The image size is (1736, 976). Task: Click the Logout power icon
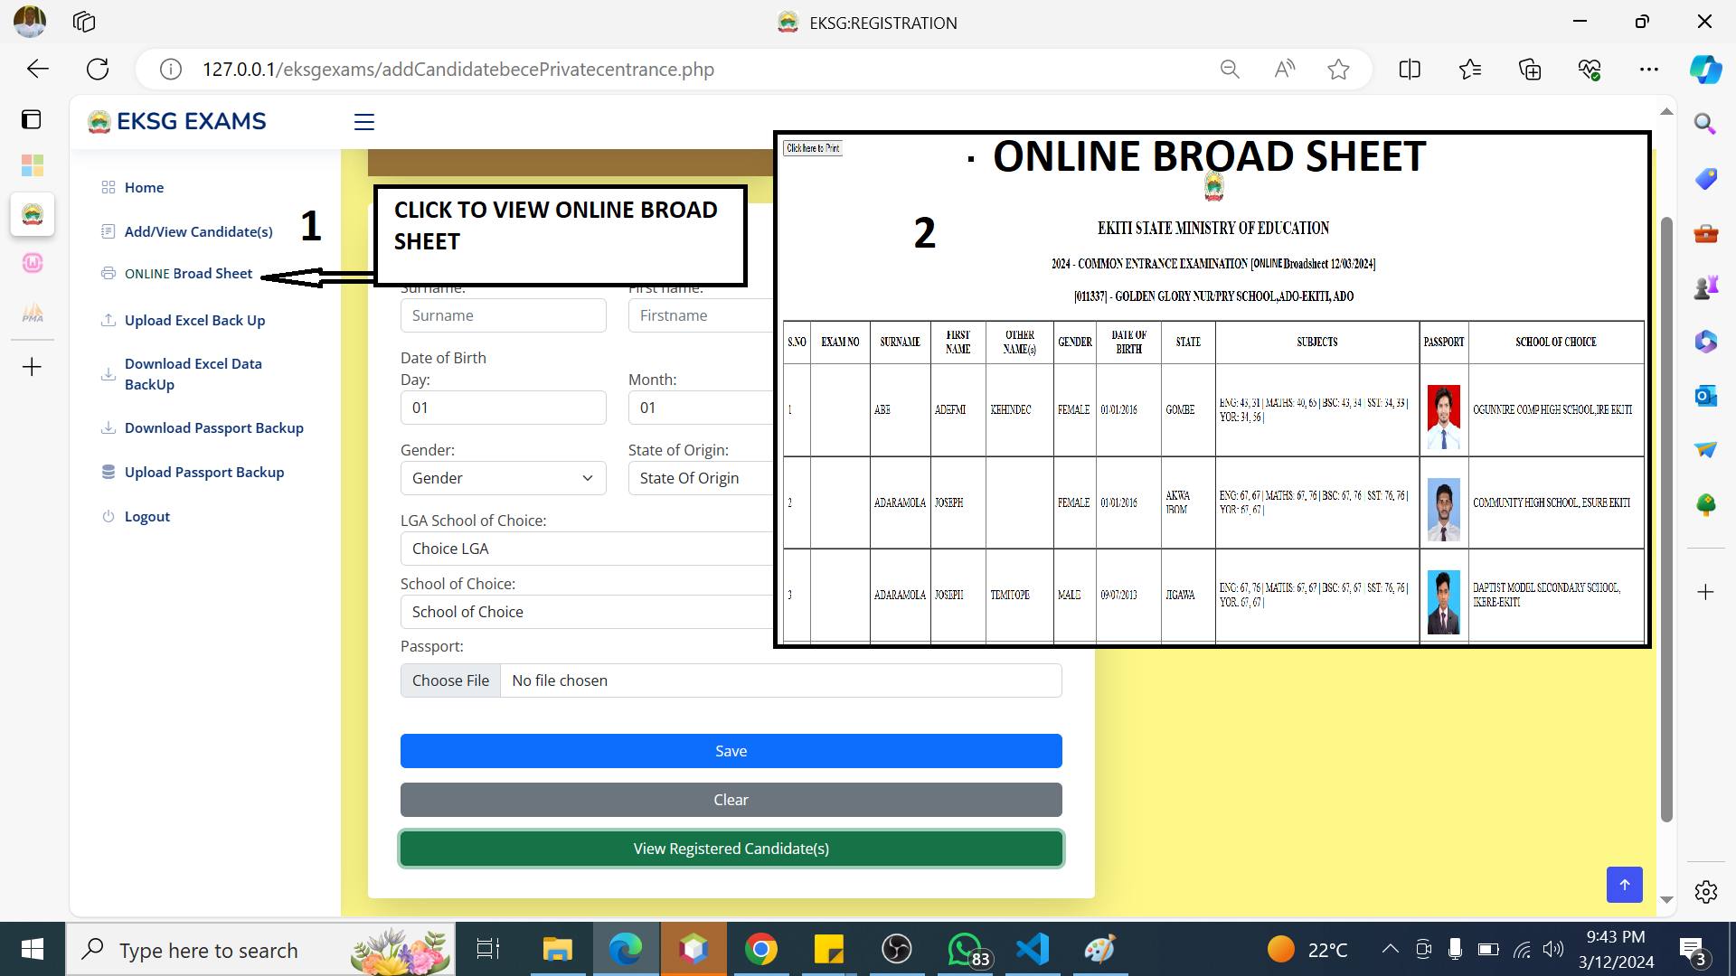108,516
